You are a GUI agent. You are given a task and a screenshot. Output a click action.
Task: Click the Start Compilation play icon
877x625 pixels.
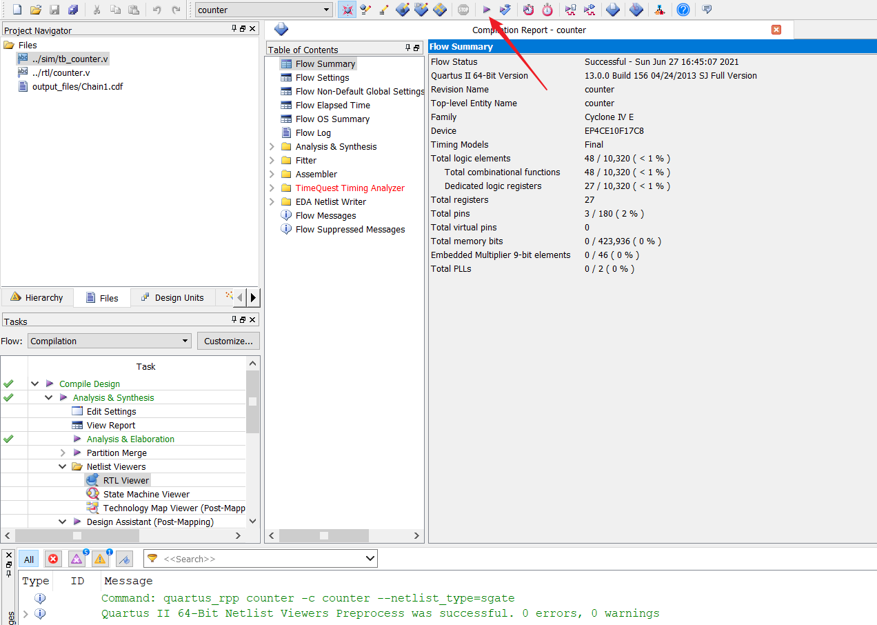pyautogui.click(x=487, y=10)
